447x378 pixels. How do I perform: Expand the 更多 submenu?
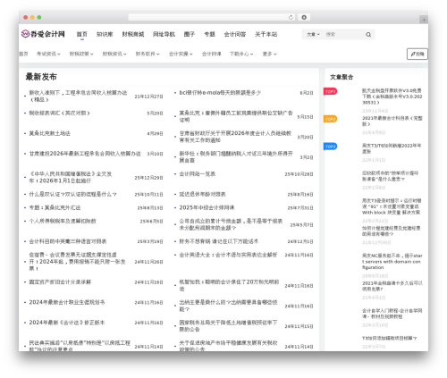coord(269,54)
